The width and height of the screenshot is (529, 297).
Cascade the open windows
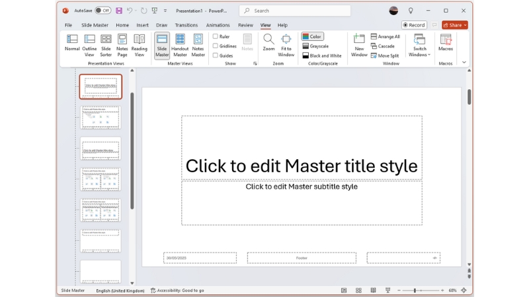[383, 46]
